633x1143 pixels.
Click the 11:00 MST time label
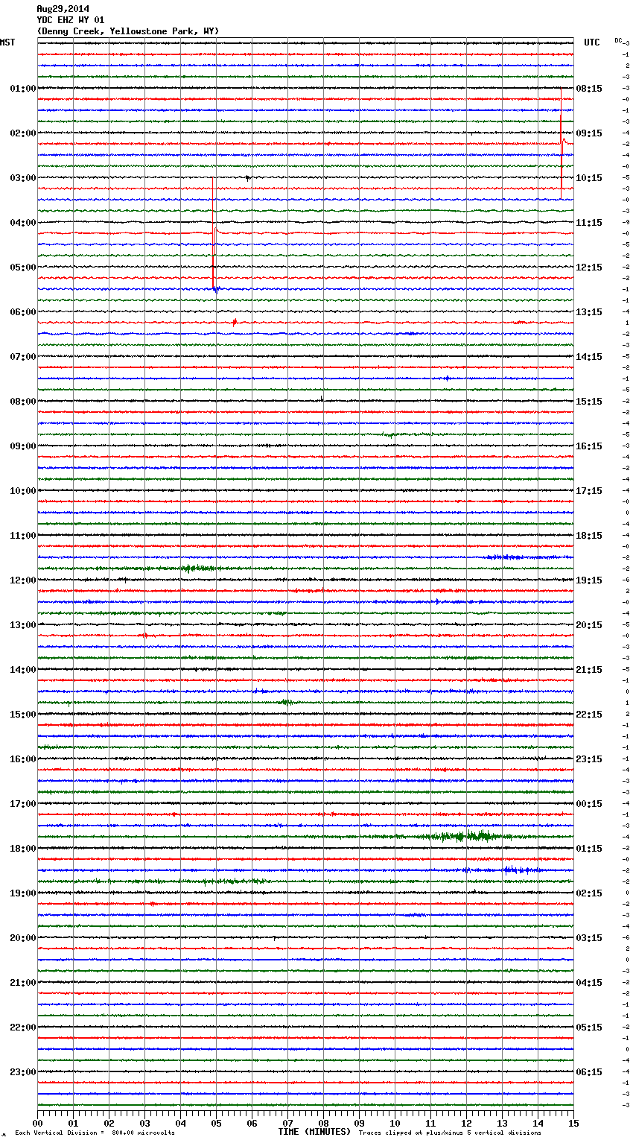pyautogui.click(x=22, y=536)
